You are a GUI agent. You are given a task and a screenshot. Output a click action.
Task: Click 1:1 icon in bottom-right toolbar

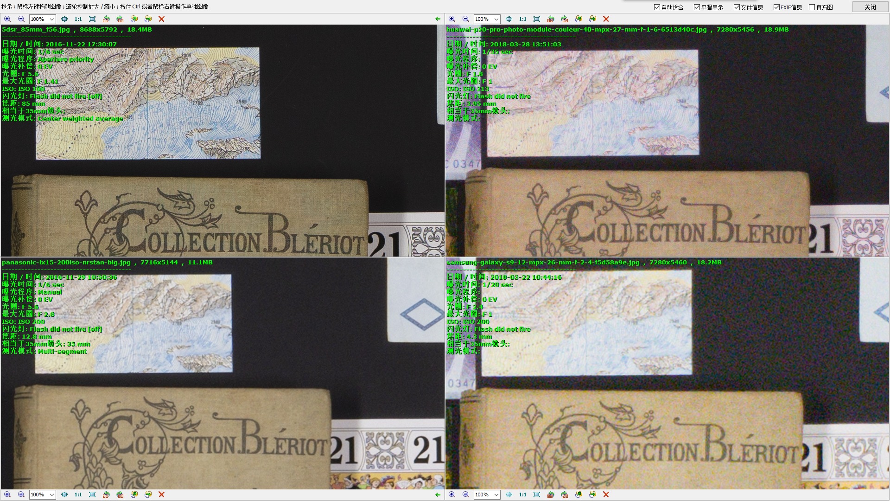(523, 495)
